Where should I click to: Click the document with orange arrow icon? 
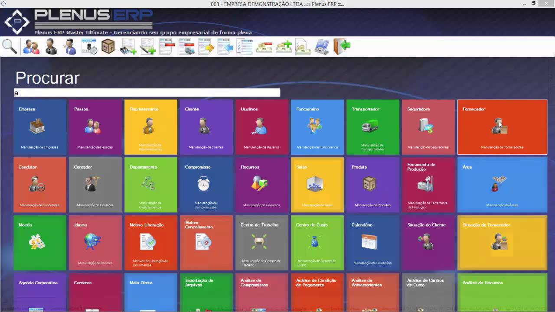coord(206,46)
